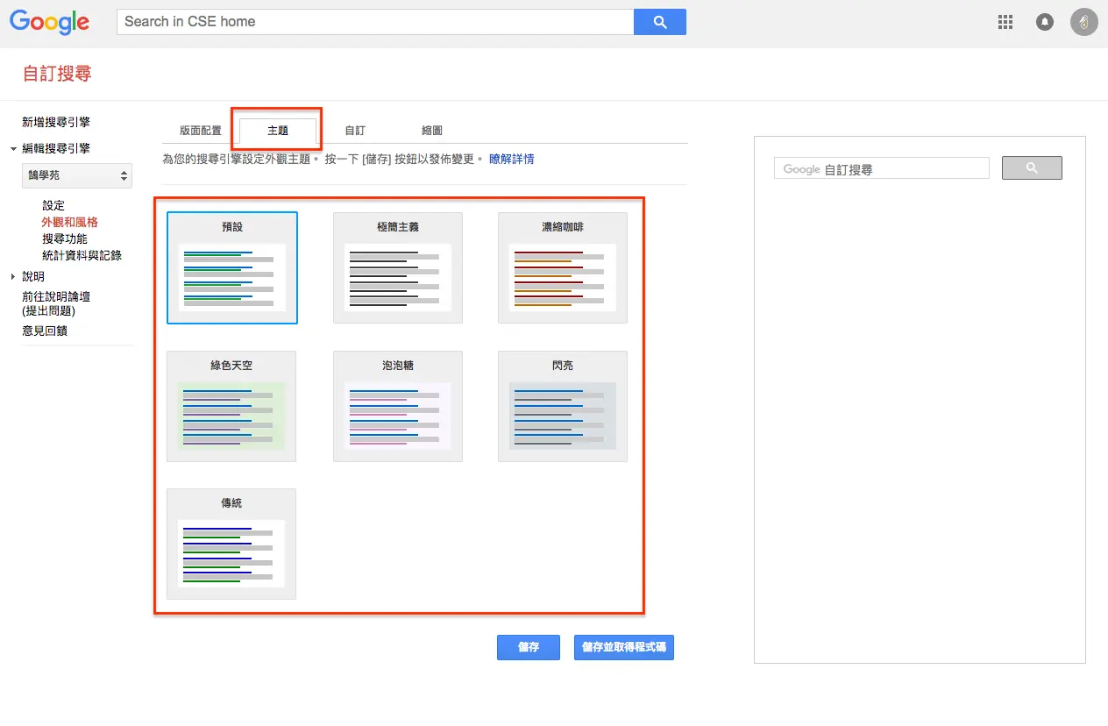Open the 瞭解詳情 link
Image resolution: width=1108 pixels, height=726 pixels.
512,160
